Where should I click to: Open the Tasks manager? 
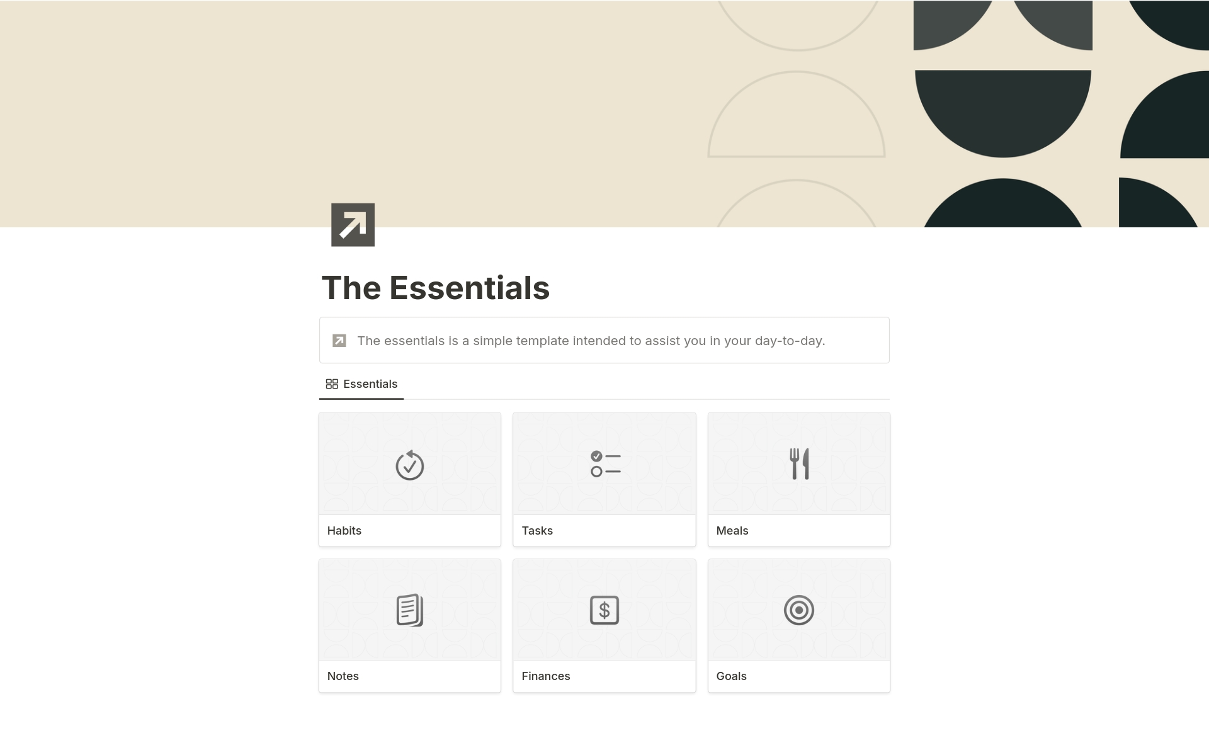[x=604, y=479]
